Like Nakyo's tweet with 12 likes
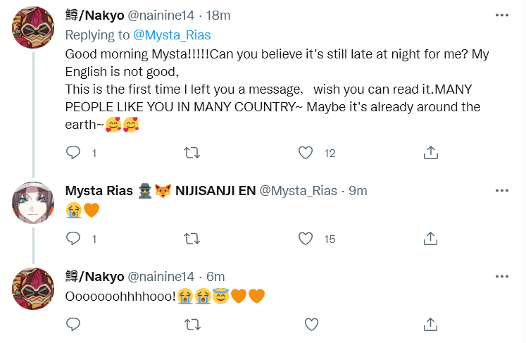This screenshot has height=343, width=526. click(x=306, y=153)
